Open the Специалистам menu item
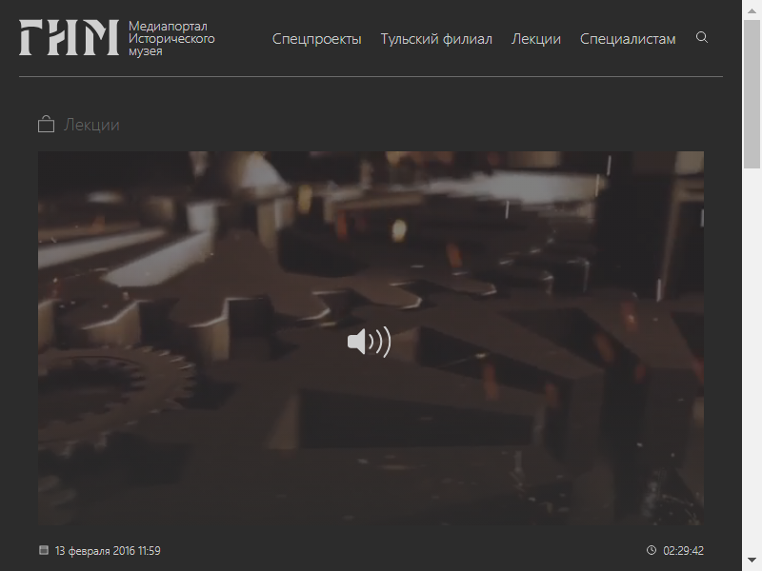This screenshot has width=762, height=571. pyautogui.click(x=628, y=39)
